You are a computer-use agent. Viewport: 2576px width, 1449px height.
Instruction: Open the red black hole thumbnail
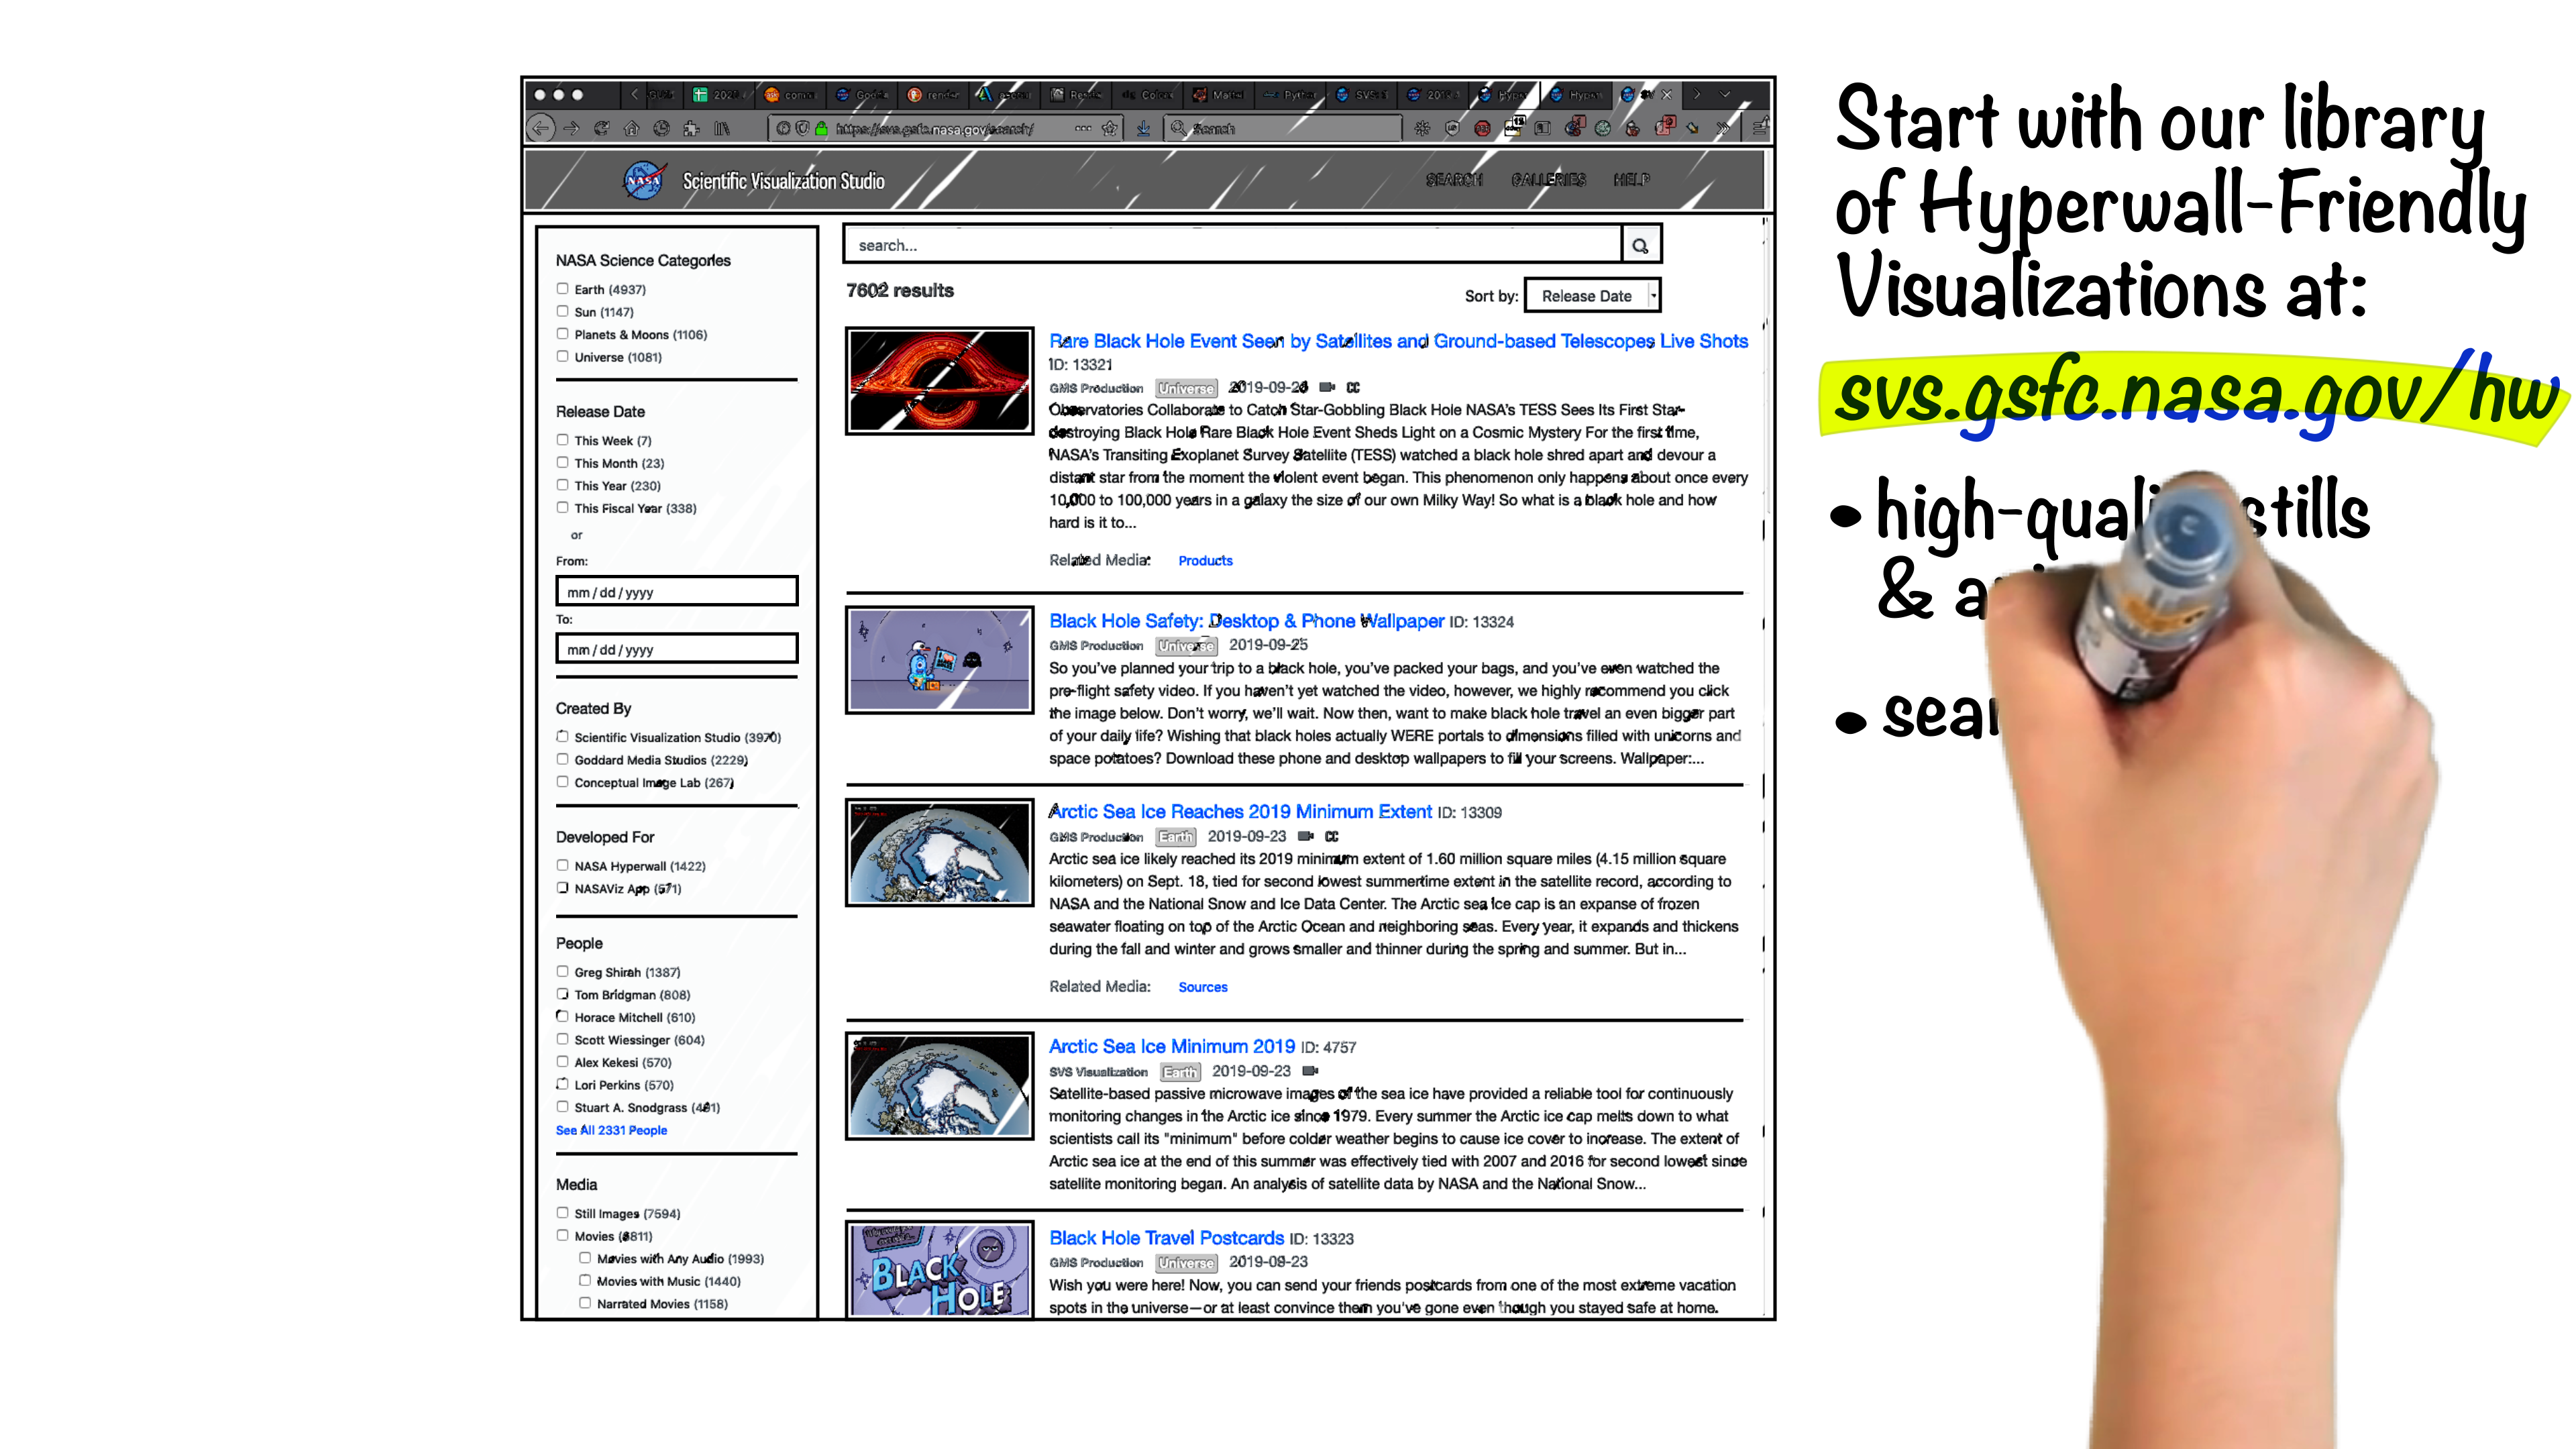[939, 380]
